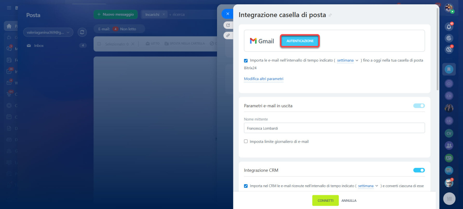Open slider in new window icon

tap(228, 25)
